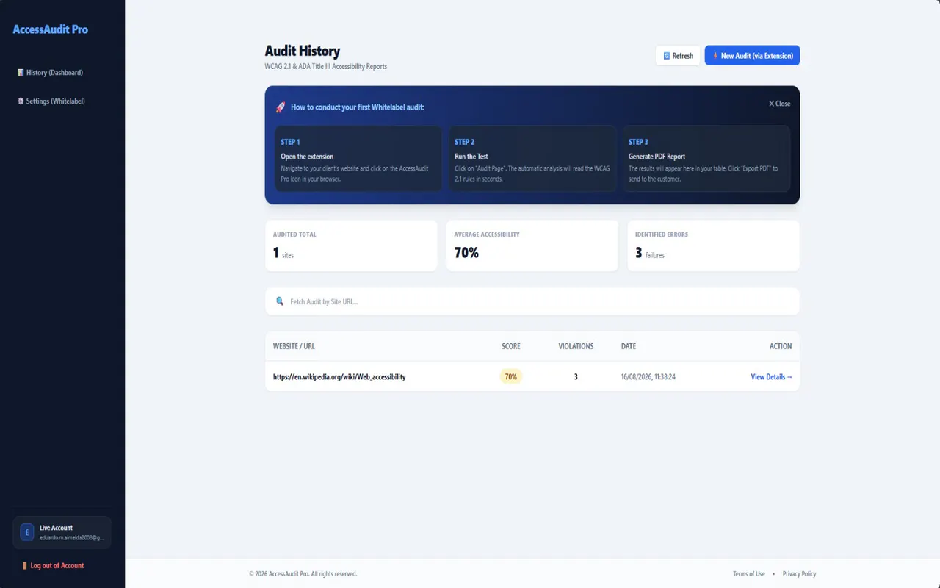Click the Score column header

[511, 346]
